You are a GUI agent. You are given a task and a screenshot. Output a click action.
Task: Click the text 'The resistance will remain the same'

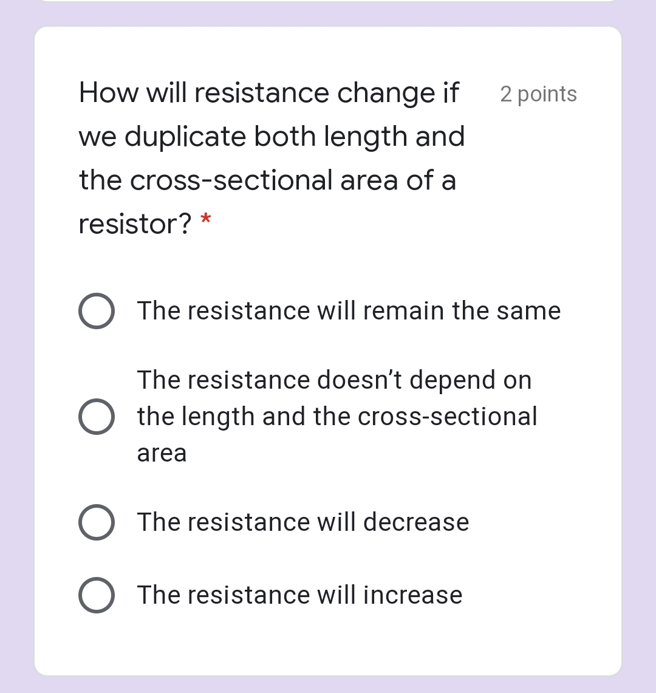pos(349,310)
